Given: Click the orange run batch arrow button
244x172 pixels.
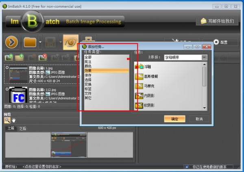Looking at the screenshot, I should click(12, 42).
